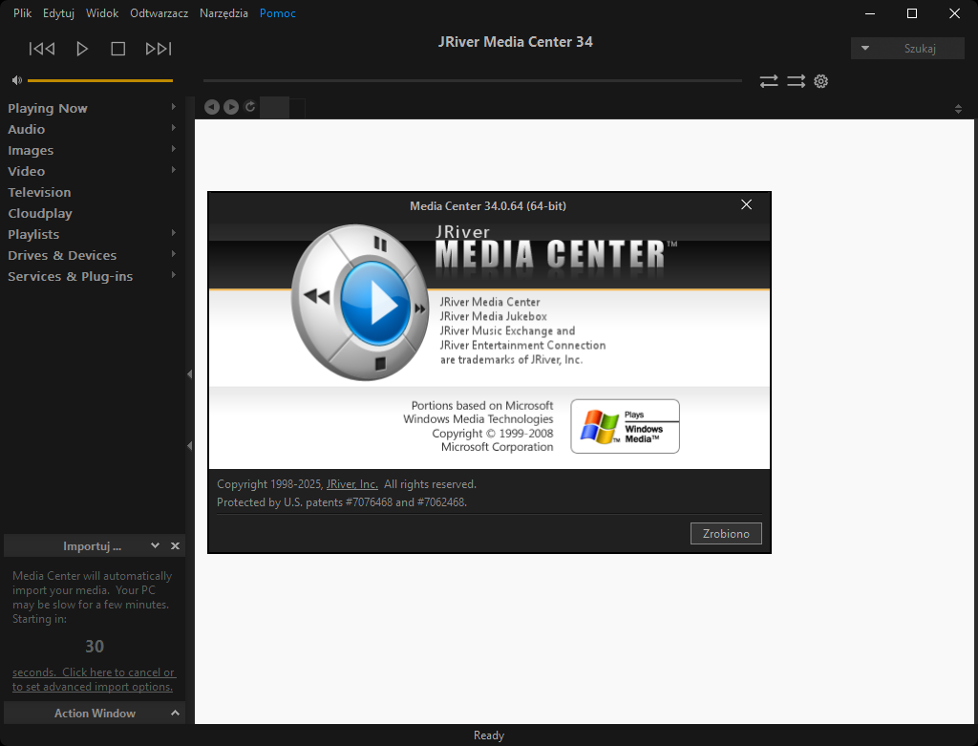Refresh the current view
Screen dimensions: 978x746
point(250,107)
